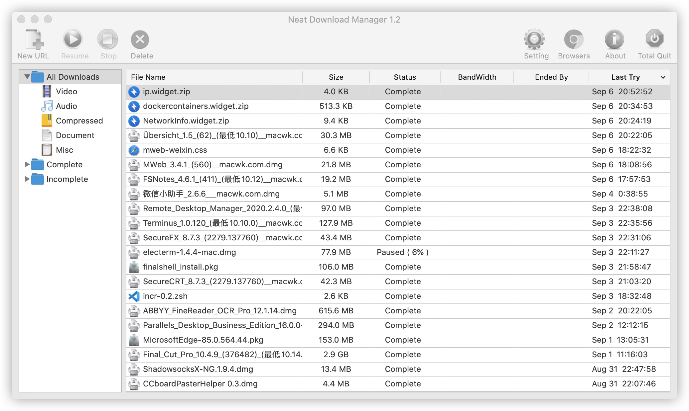
Task: Select the paused electerm-1.4.4-mac.dmg row
Action: click(189, 252)
